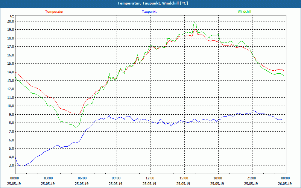
Task: Click the 17,0 y-axis value
Action: coord(11,46)
